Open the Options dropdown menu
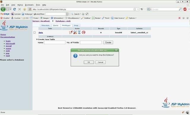This screenshot has width=190, height=115. point(131,18)
